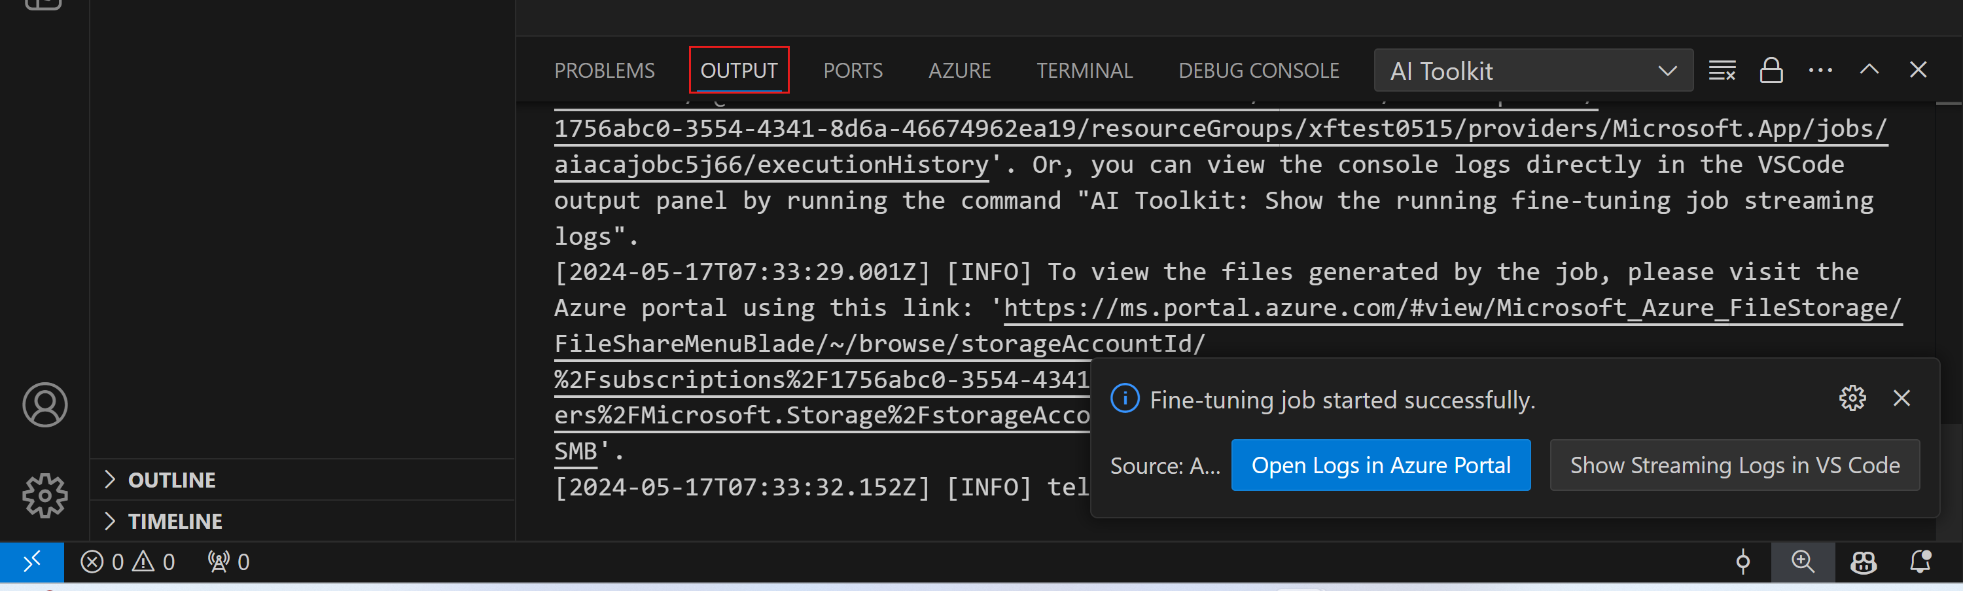Open the Accounts menu icon
This screenshot has height=591, width=1963.
[45, 404]
